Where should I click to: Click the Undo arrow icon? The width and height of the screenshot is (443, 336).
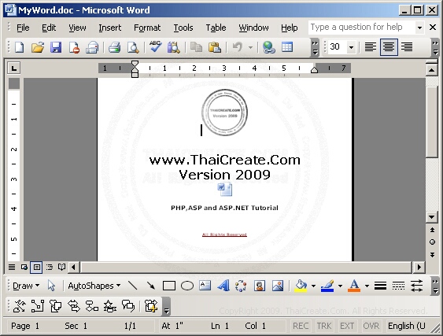238,47
